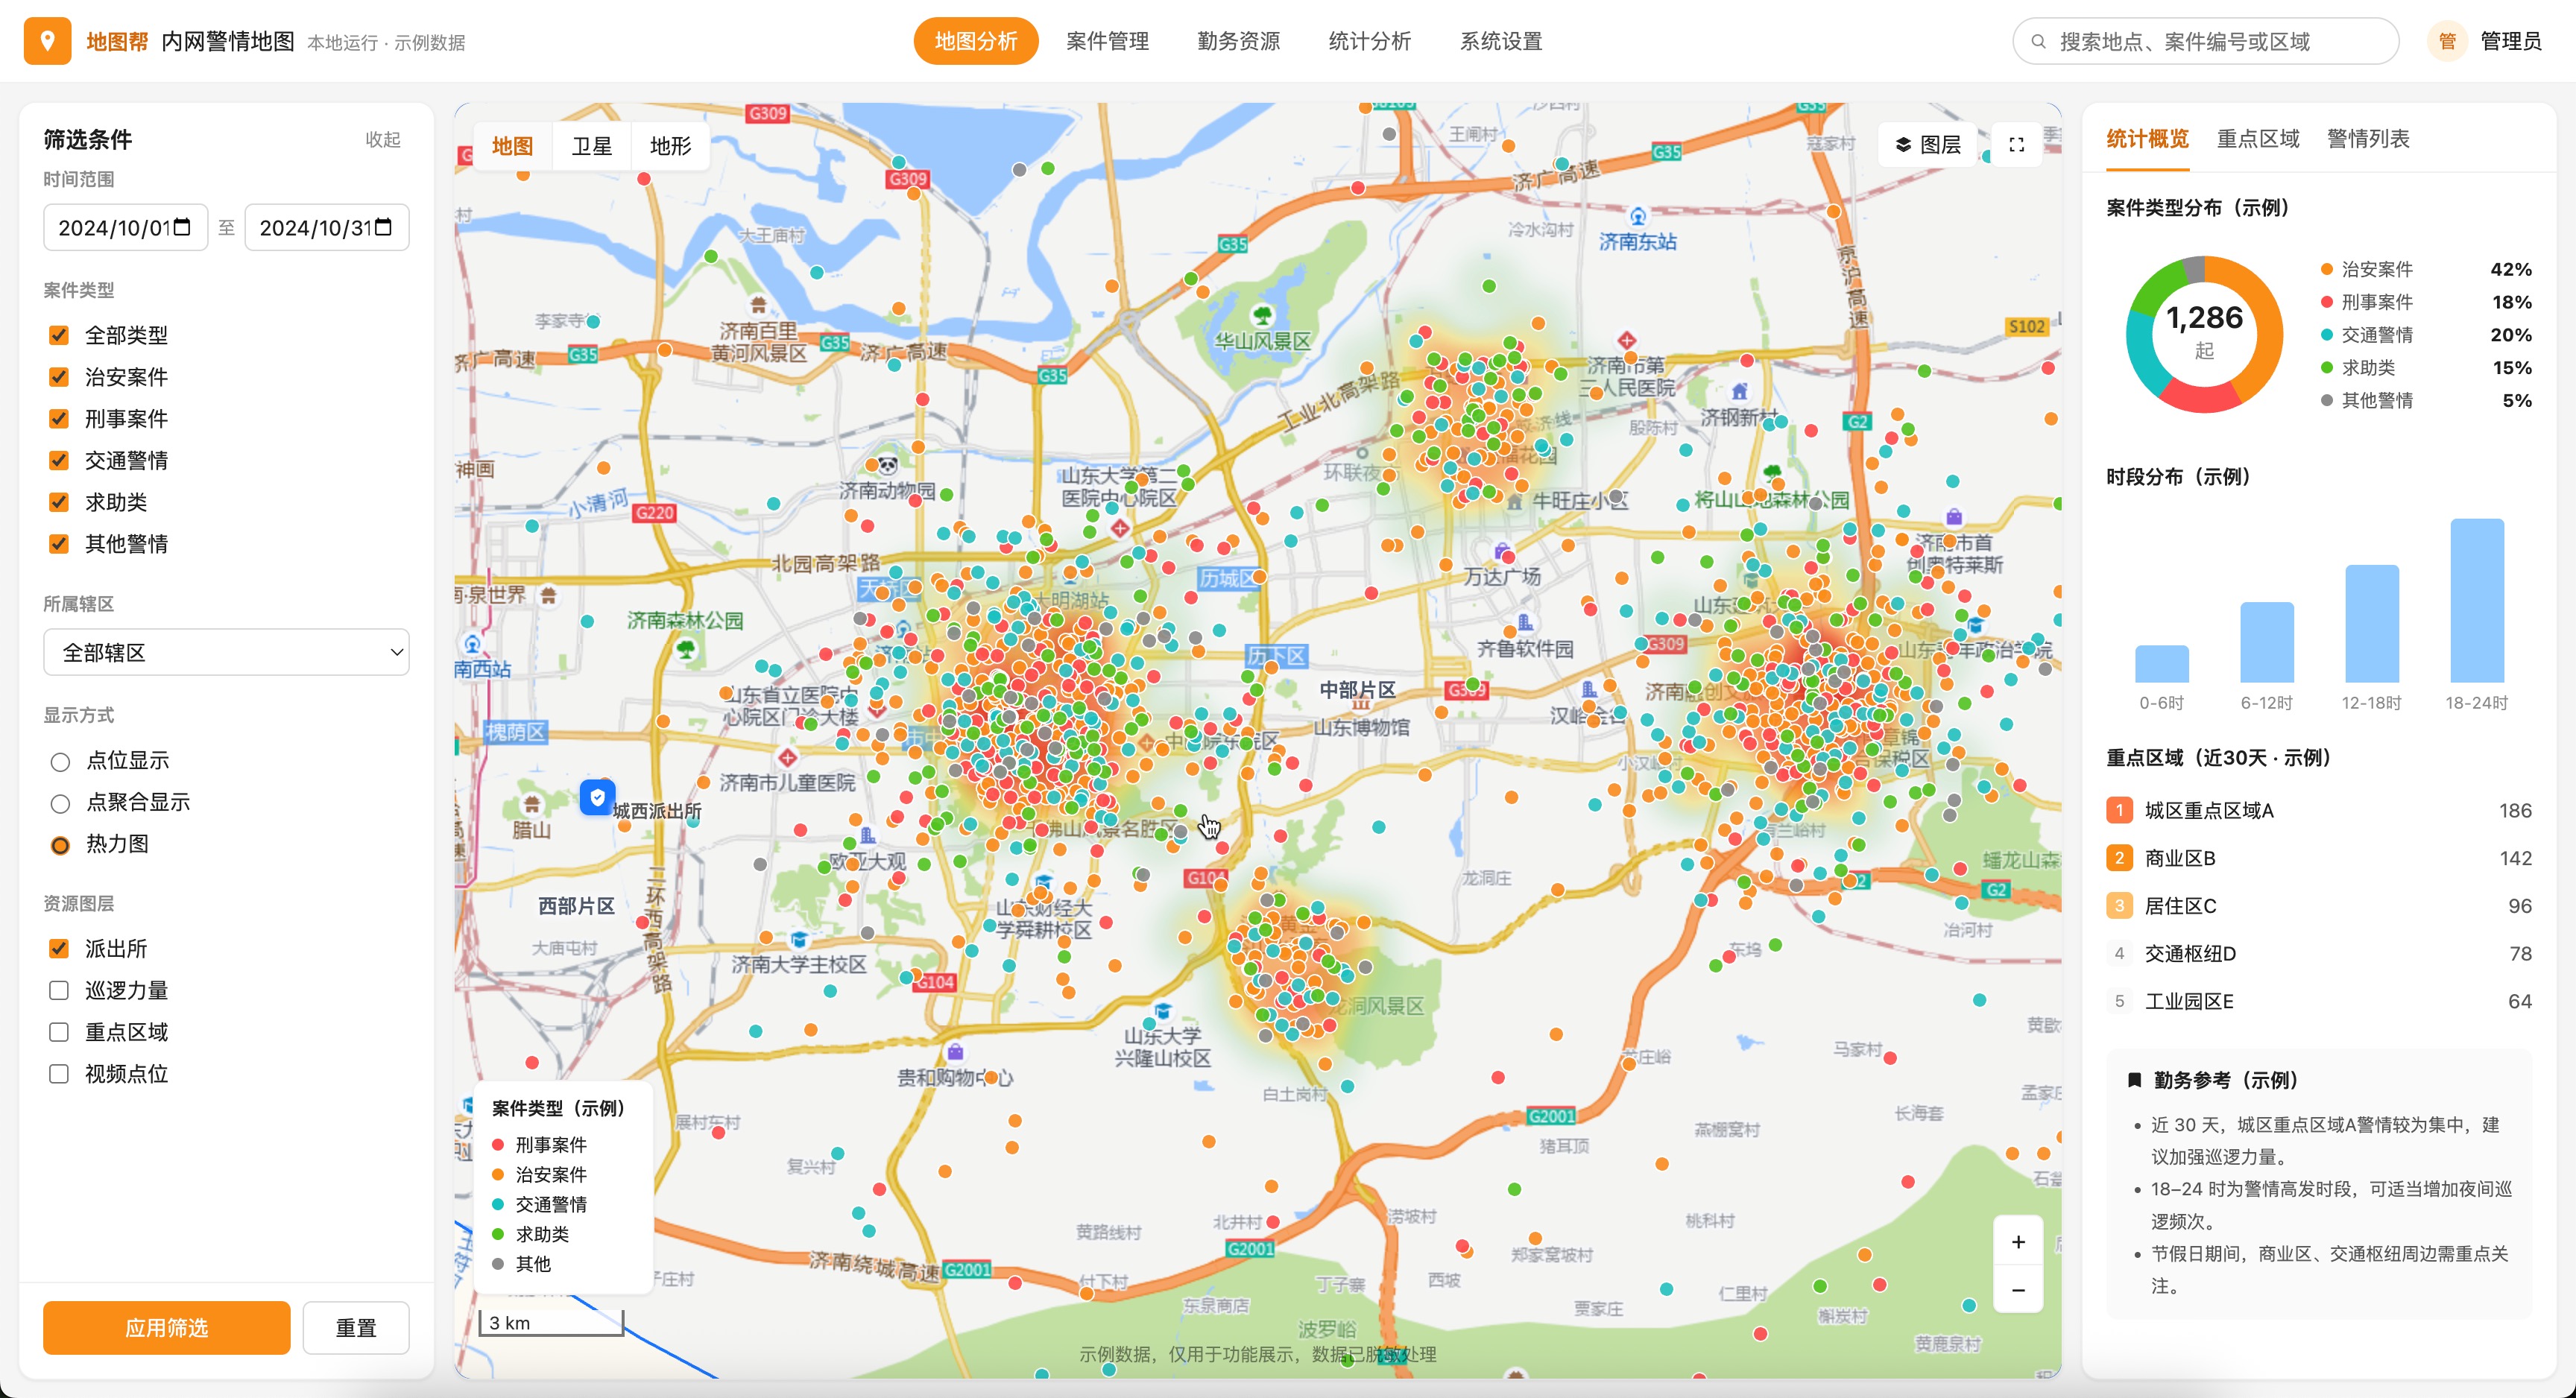Viewport: 2576px width, 1398px height.
Task: Uncheck the 刑事案件 checkbox
Action: pos(59,418)
